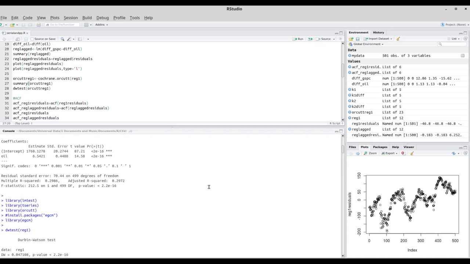
Task: Open code tools magic wand menu
Action: [69, 39]
